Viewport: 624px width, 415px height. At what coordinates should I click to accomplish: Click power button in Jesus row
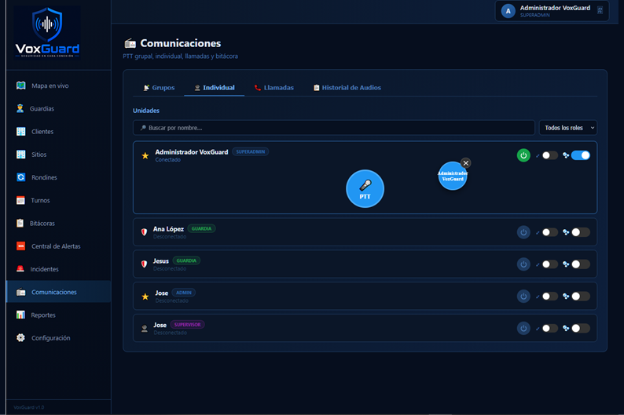(523, 264)
